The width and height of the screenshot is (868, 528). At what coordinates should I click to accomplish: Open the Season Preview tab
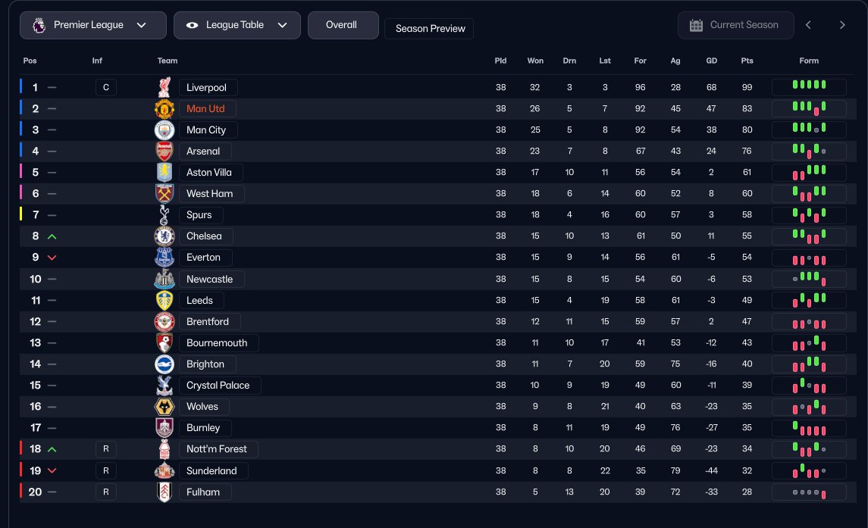429,29
